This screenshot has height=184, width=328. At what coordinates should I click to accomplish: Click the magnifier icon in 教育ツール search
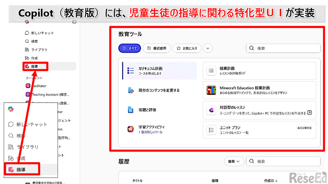pos(252,48)
